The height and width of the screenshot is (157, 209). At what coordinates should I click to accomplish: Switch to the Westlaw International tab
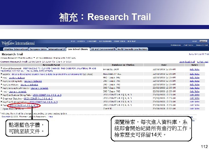(16, 49)
